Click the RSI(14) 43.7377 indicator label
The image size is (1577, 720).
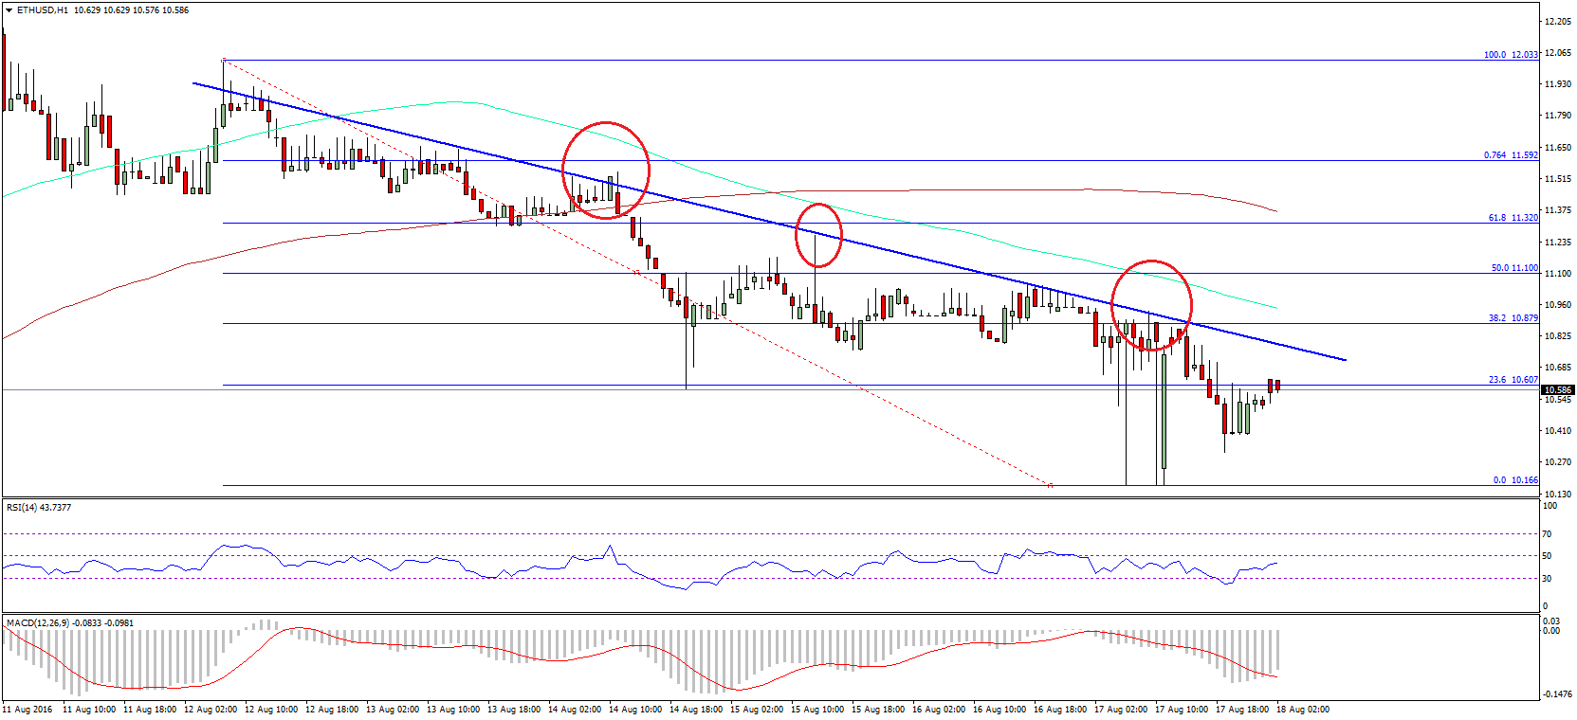point(39,508)
